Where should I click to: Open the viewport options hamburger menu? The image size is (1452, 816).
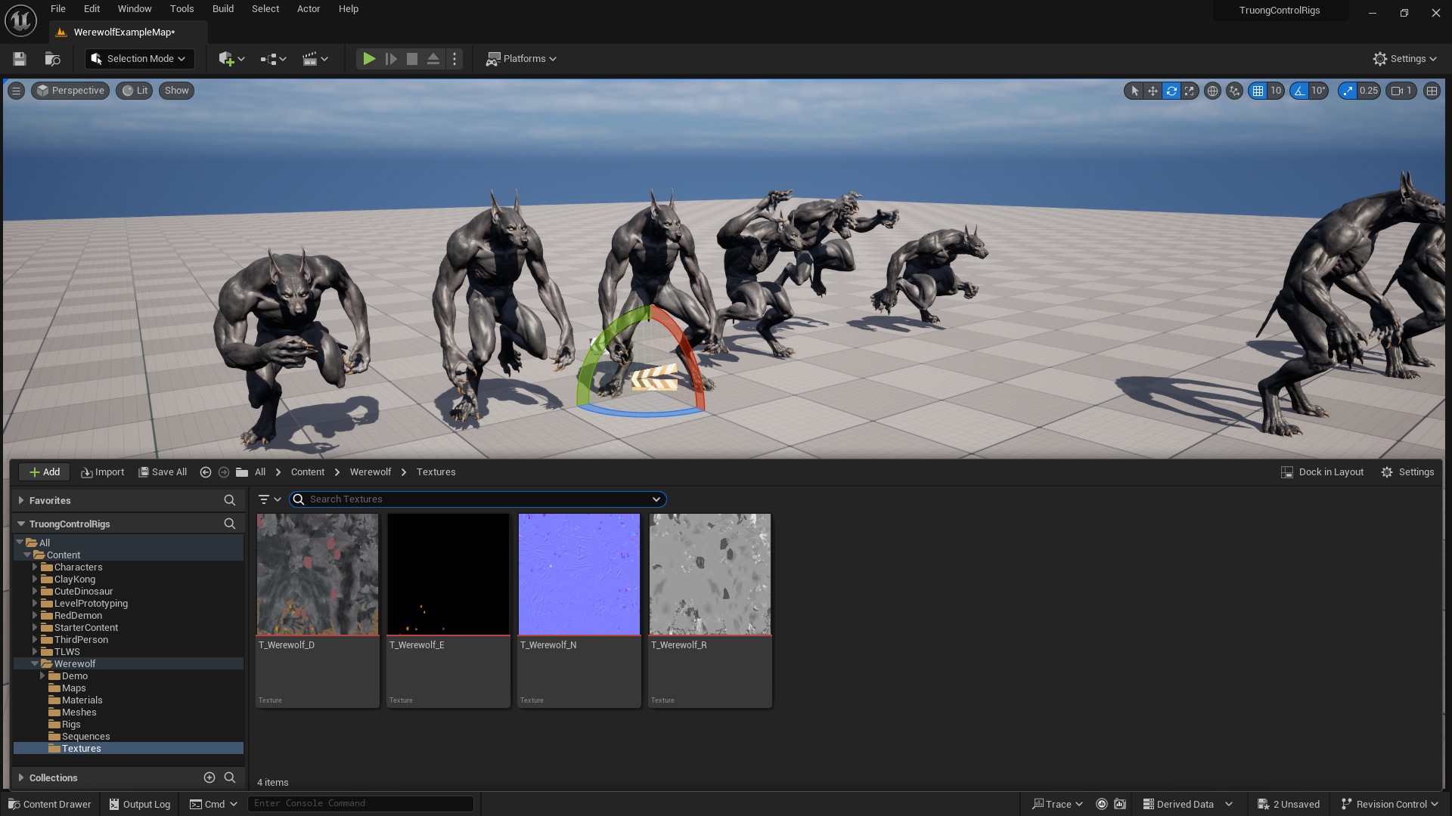16,91
